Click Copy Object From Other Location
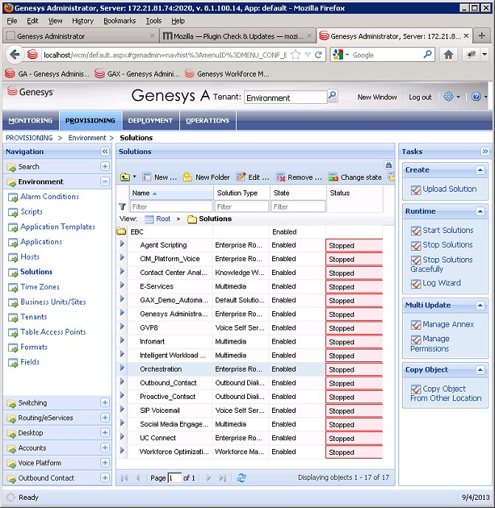Screen dimensions: 495x508 coord(446,393)
